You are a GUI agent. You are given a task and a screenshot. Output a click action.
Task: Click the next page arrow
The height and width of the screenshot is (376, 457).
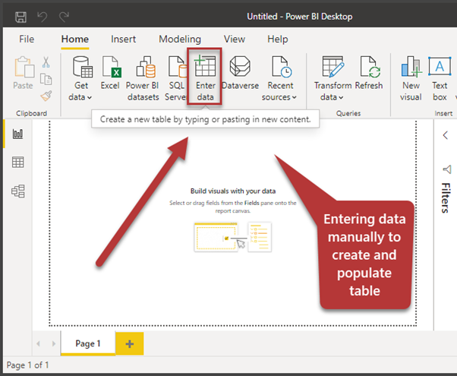tap(54, 343)
